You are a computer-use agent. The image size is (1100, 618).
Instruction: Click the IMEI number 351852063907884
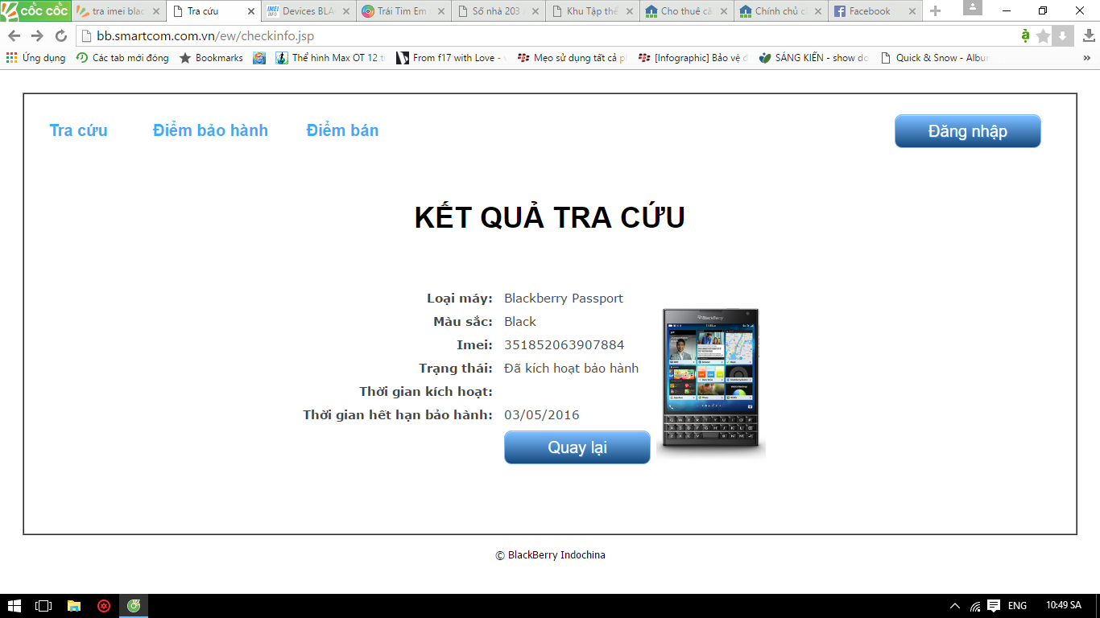pyautogui.click(x=564, y=345)
